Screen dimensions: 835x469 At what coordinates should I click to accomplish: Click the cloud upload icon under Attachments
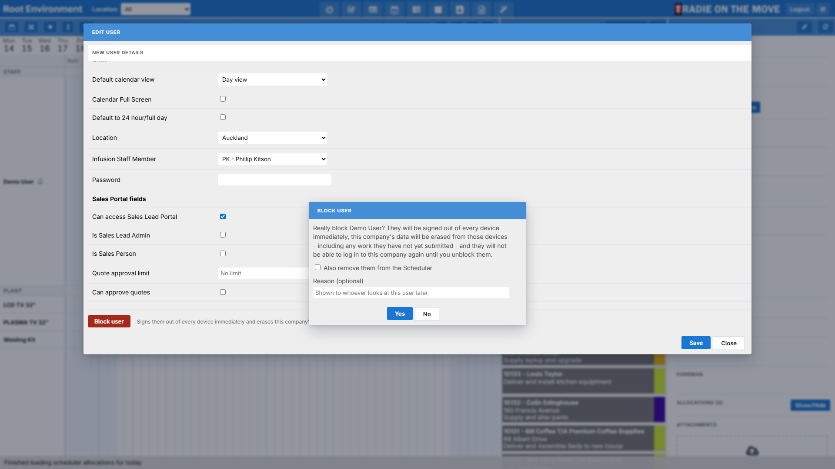752,451
